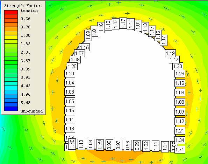Select the 1.28 value label
Image resolution: width=208 pixels, height=164 pixels.
[178, 66]
